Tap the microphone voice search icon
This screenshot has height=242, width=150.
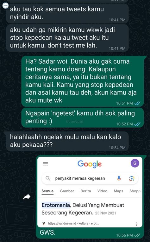pos(119,178)
